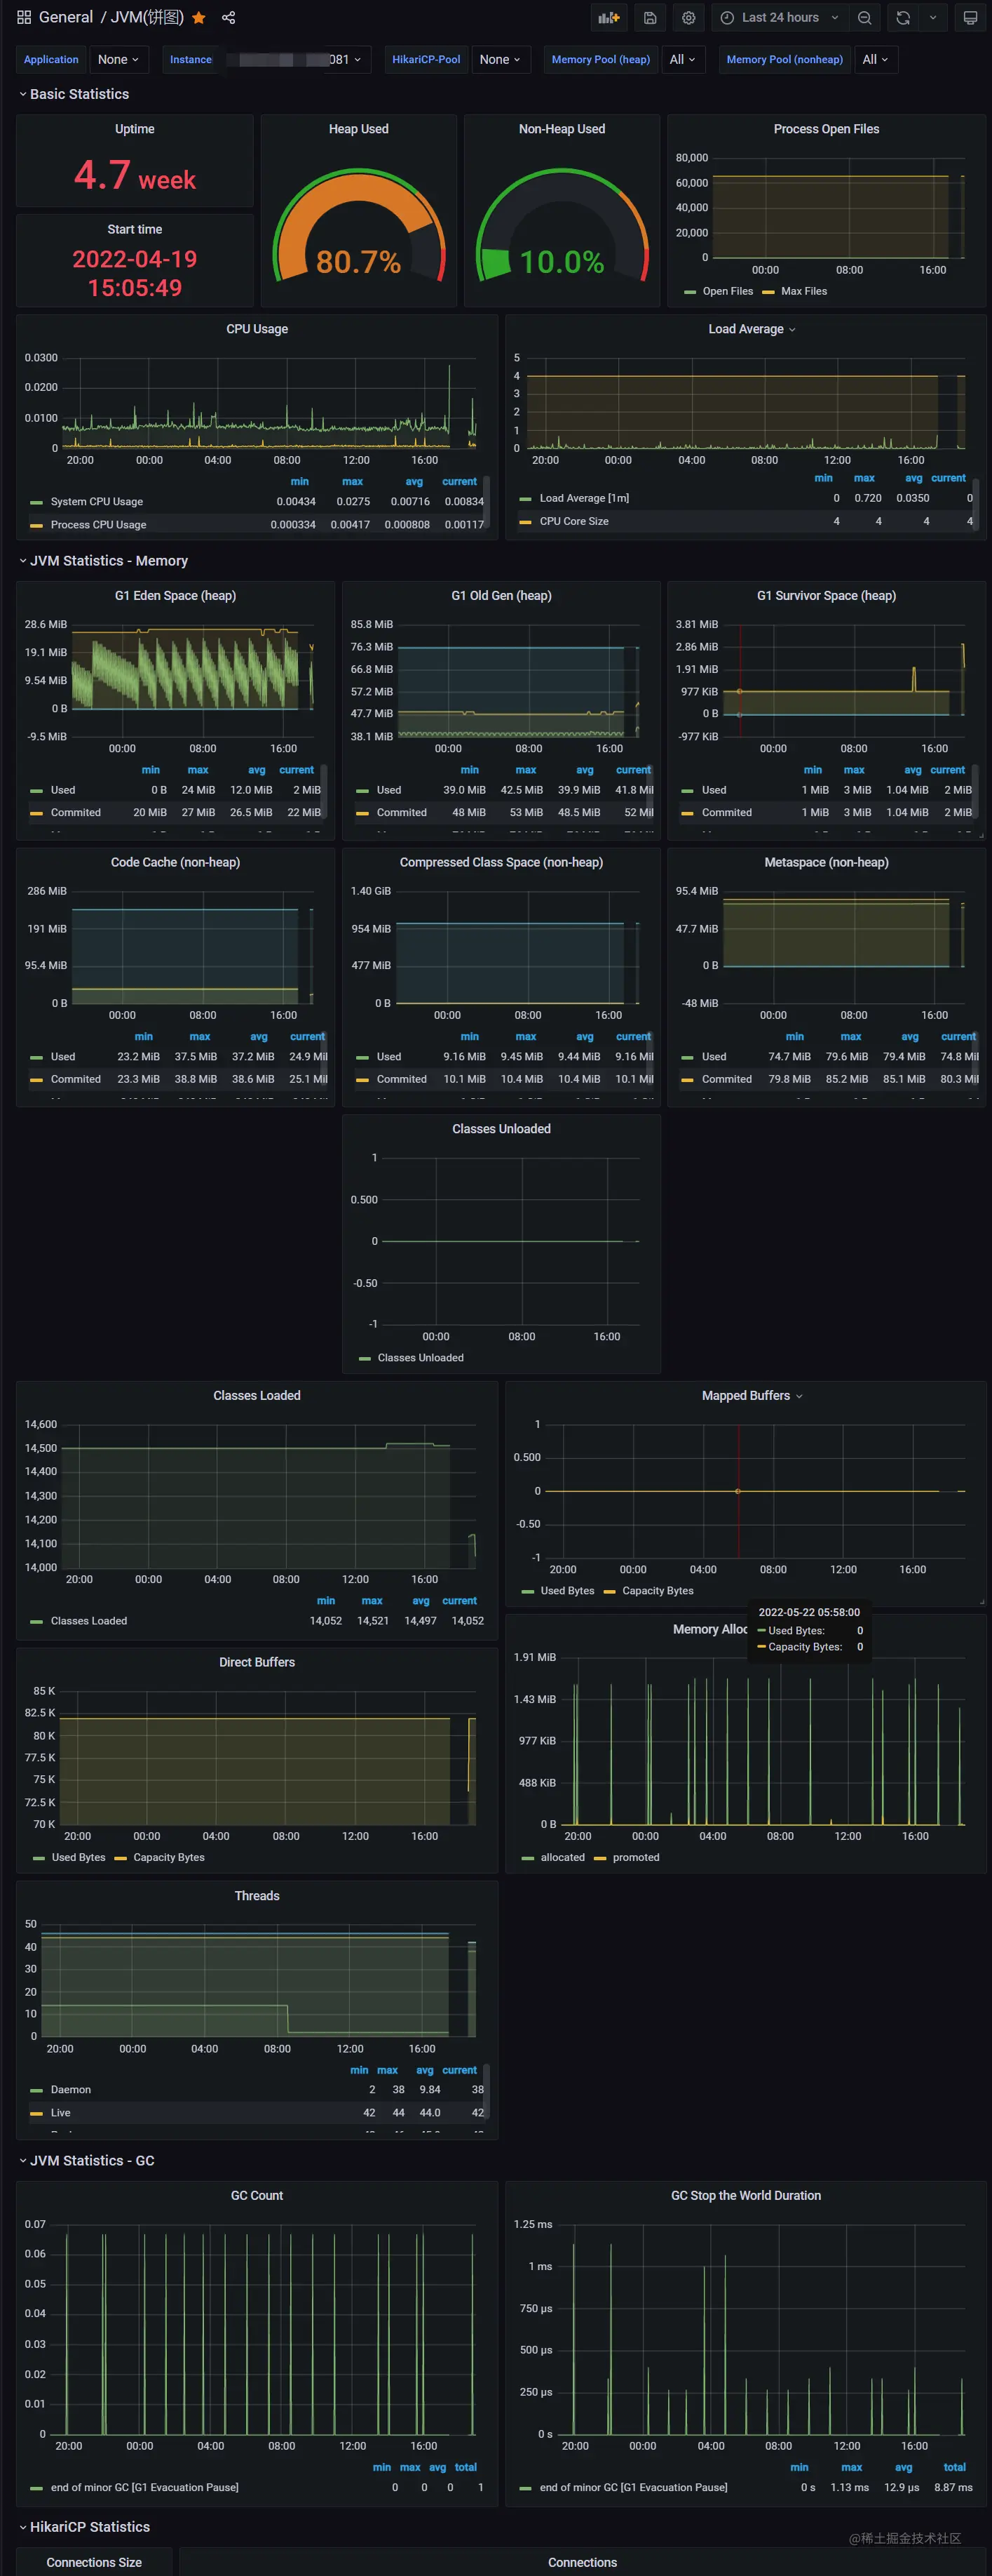The height and width of the screenshot is (2576, 992).
Task: Toggle the Max Files legend series
Action: point(803,291)
